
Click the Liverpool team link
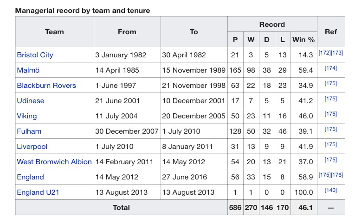tap(32, 147)
